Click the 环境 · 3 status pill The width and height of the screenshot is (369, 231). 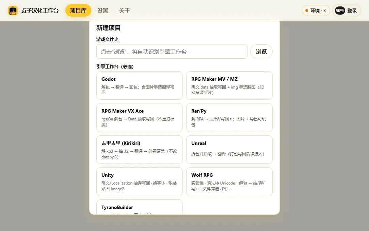pyautogui.click(x=316, y=11)
